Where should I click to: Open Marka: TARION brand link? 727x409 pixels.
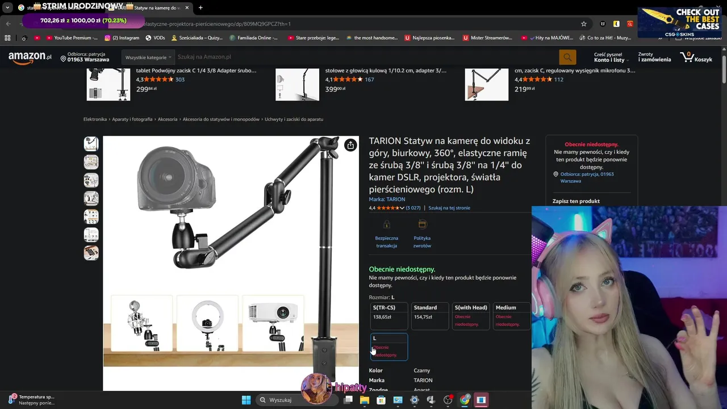coord(387,199)
